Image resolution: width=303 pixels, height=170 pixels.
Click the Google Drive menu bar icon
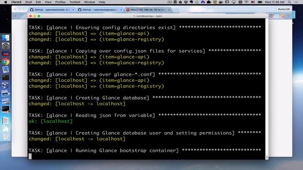[180, 2]
